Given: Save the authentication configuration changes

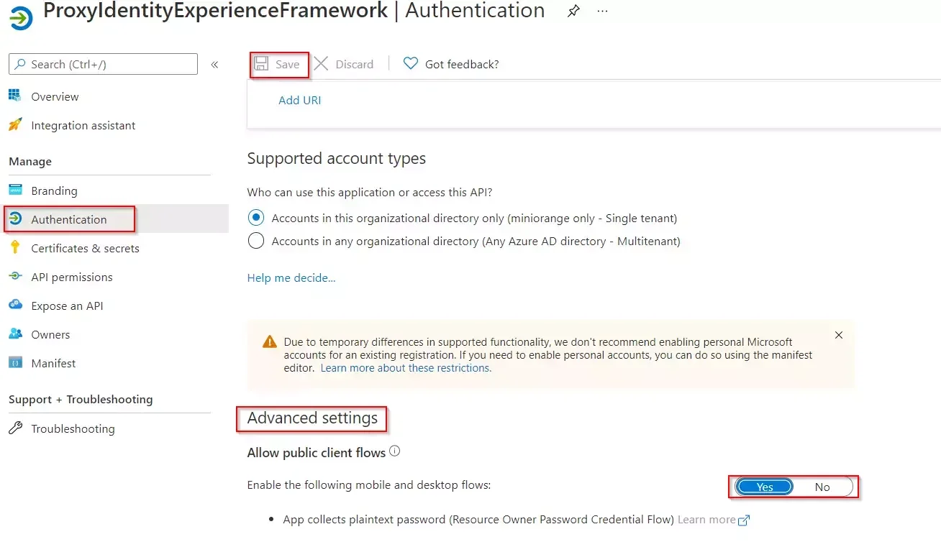Looking at the screenshot, I should pyautogui.click(x=279, y=63).
